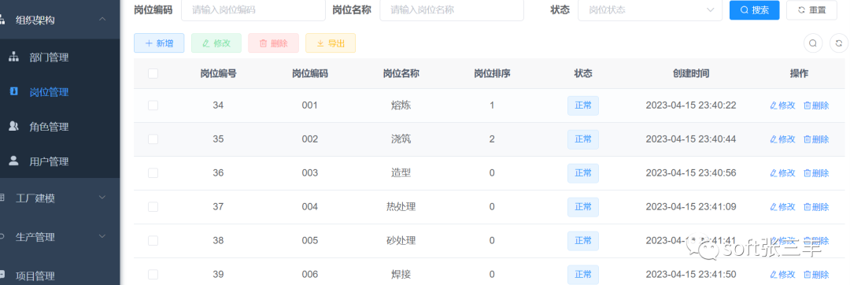This screenshot has width=850, height=285.
Task: Click the round refresh table icon
Action: pos(839,43)
